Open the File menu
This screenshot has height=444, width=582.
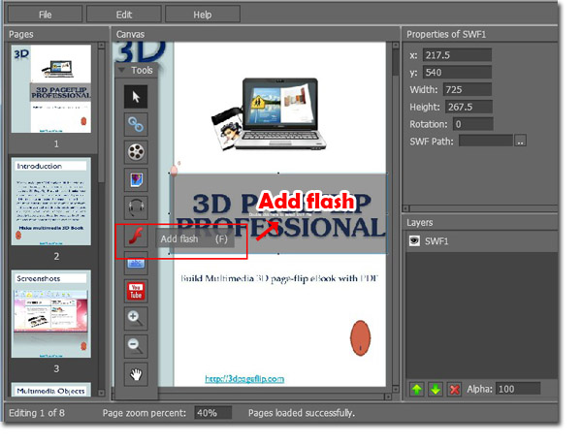click(x=45, y=15)
